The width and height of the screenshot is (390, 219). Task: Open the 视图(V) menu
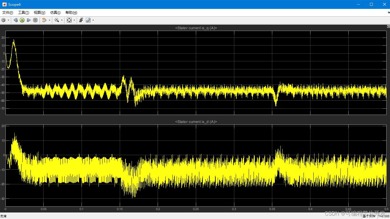click(39, 13)
